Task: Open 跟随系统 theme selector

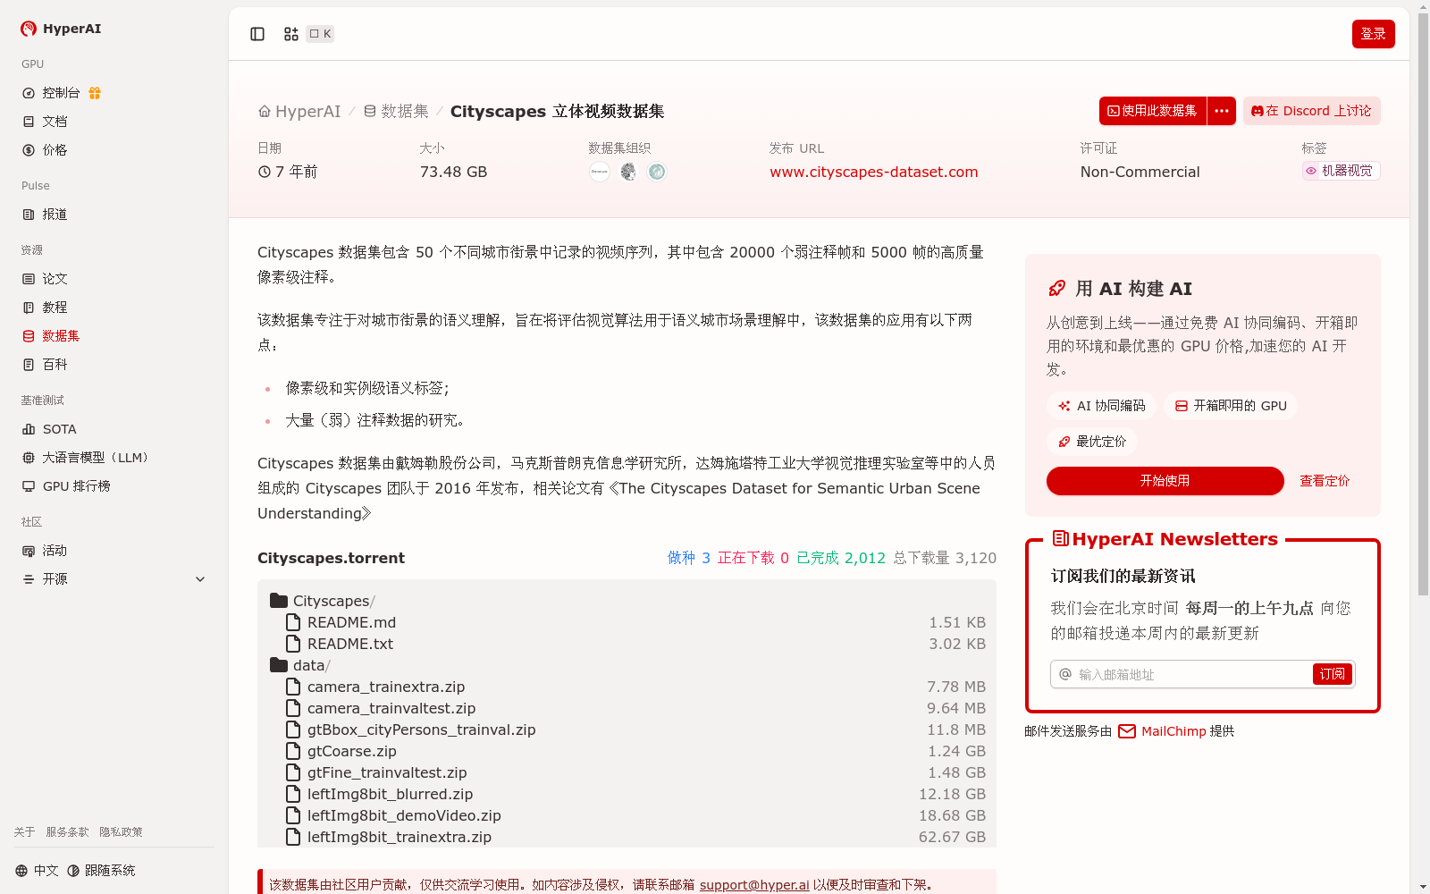Action: coord(101,871)
